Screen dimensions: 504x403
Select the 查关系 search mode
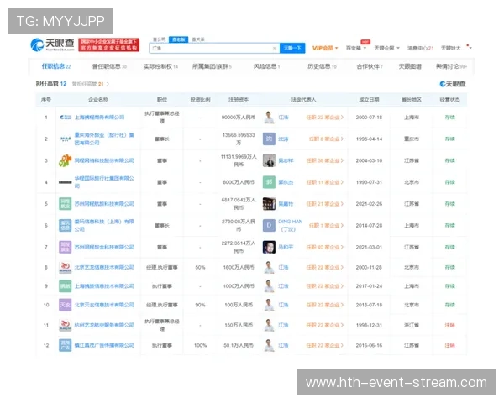click(198, 39)
